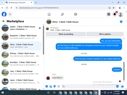The height and width of the screenshot is (95, 127).
Task: Open the Facebook search icon
Action: point(10,14)
